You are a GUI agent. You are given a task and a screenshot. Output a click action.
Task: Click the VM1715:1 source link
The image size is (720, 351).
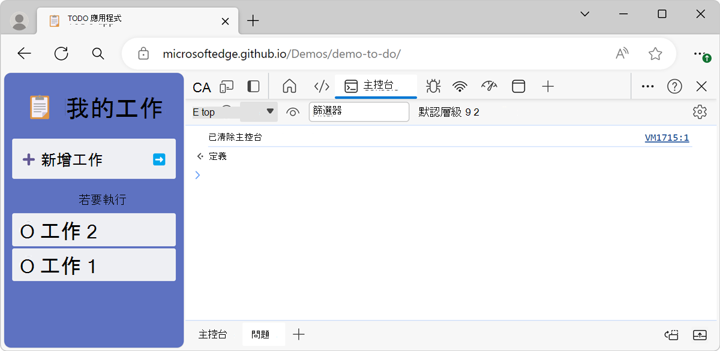667,137
